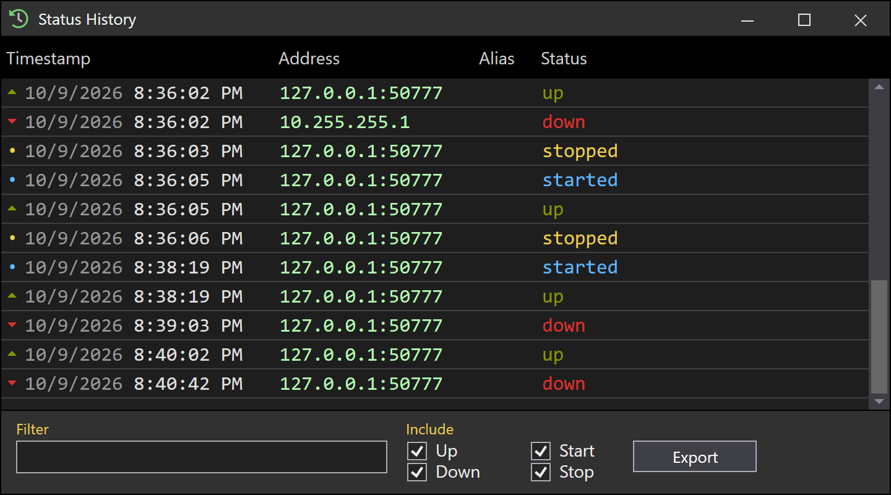Click the address in the 8:40:42 PM row
891x495 pixels.
pos(361,384)
